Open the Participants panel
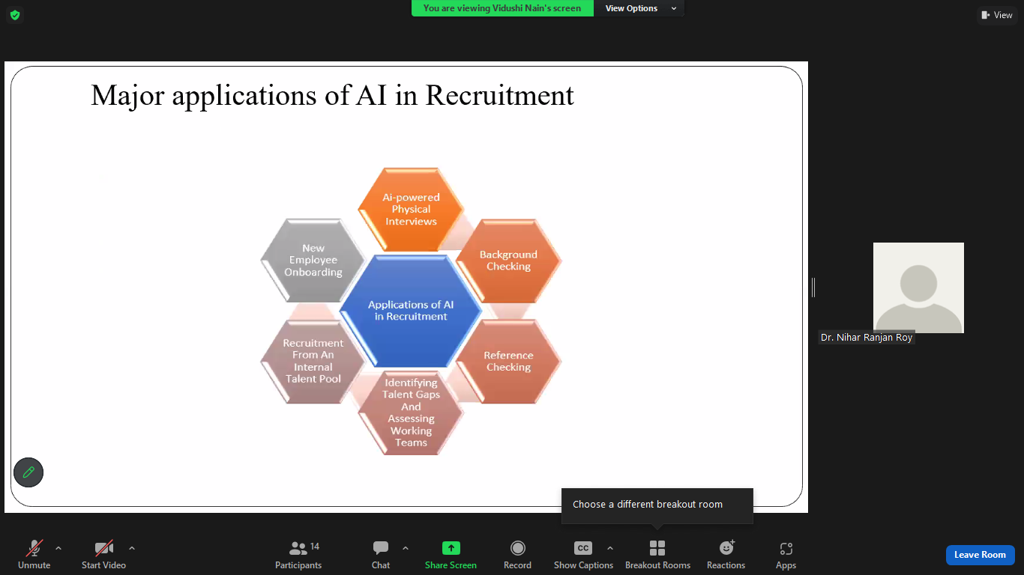Image resolution: width=1024 pixels, height=575 pixels. (298, 554)
